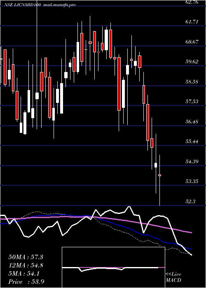Click the last small red candlestick near 53.9
This screenshot has width=206, height=288.
tap(160, 175)
